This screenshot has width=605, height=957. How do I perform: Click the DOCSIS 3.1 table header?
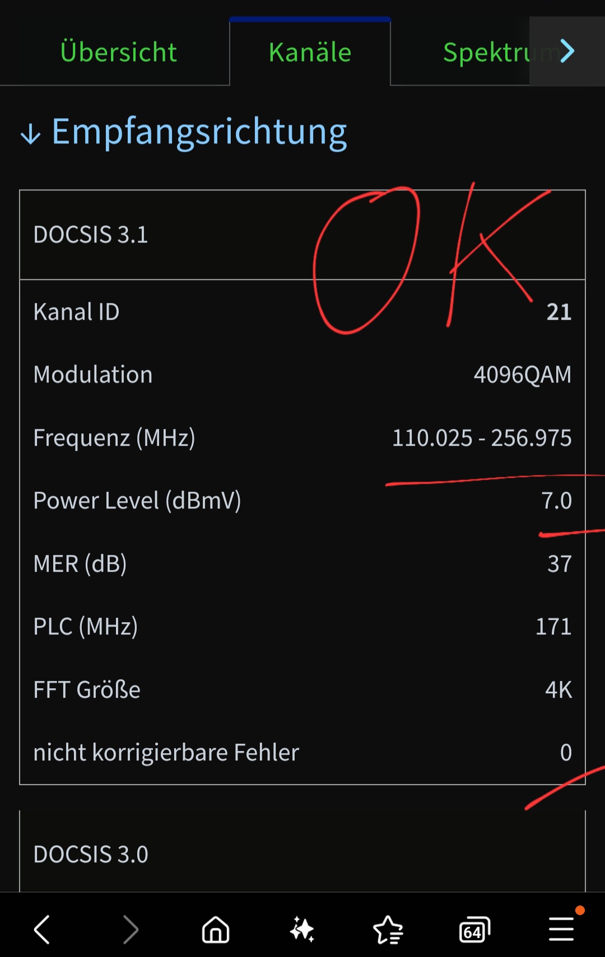click(x=91, y=235)
